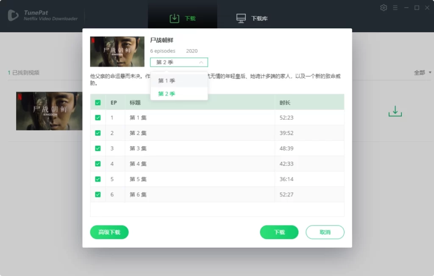Click the 下载库 monitor icon
The height and width of the screenshot is (276, 434).
pos(241,18)
